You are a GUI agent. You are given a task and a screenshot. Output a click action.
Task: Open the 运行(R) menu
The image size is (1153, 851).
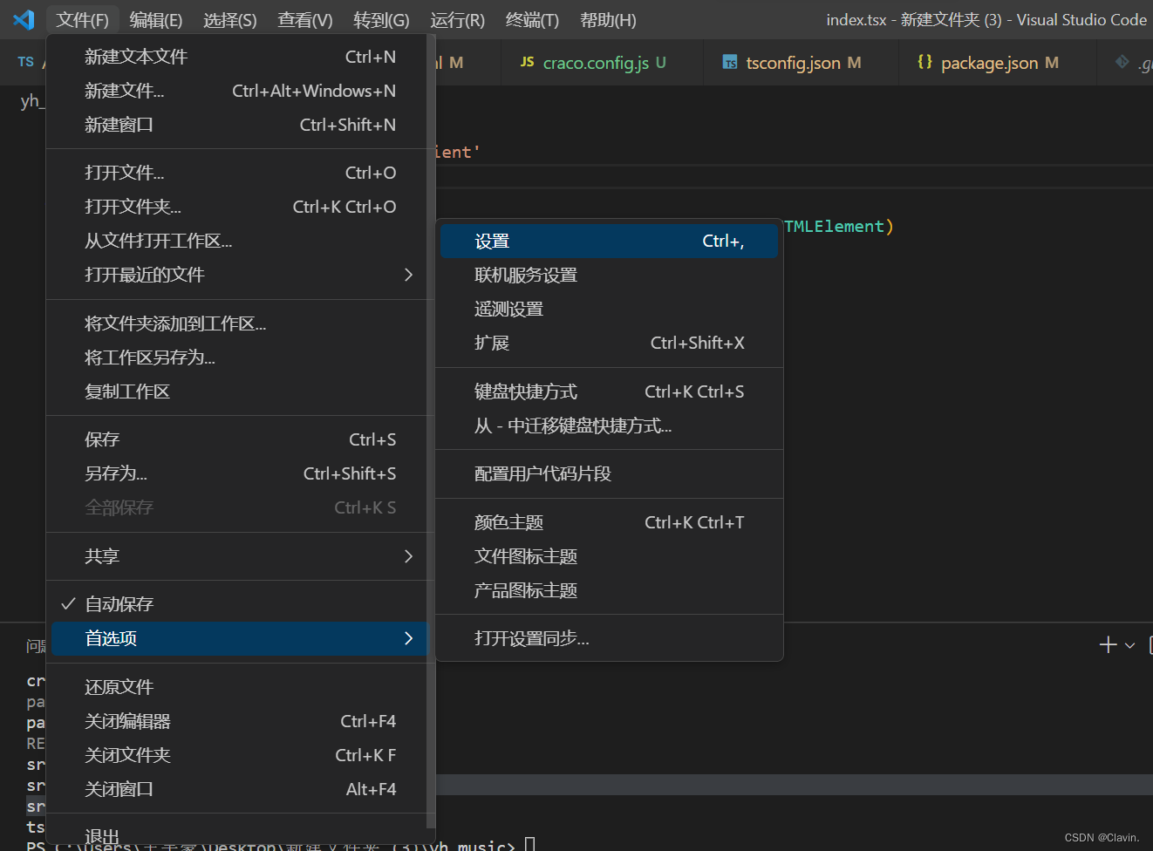coord(457,20)
